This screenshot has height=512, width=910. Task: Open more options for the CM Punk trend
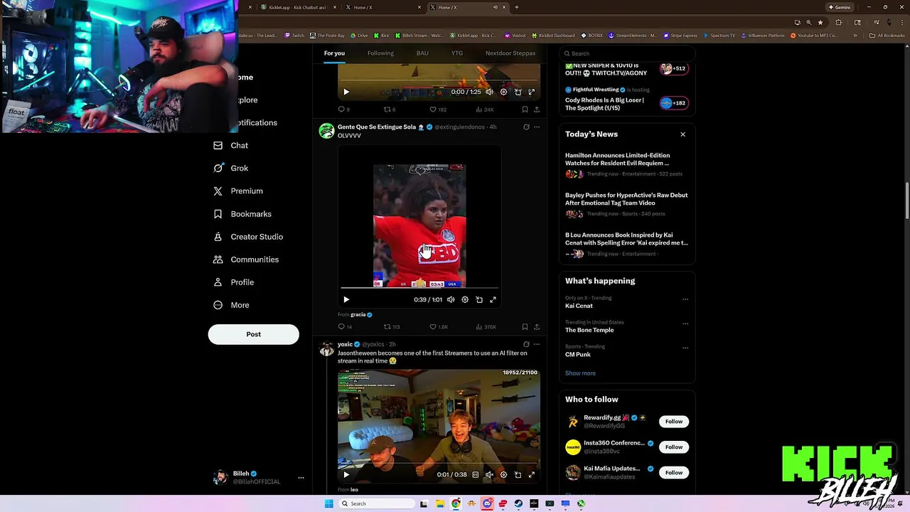click(685, 348)
